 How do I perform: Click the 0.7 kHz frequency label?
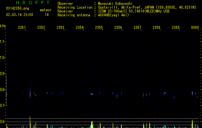click(x=3, y=106)
